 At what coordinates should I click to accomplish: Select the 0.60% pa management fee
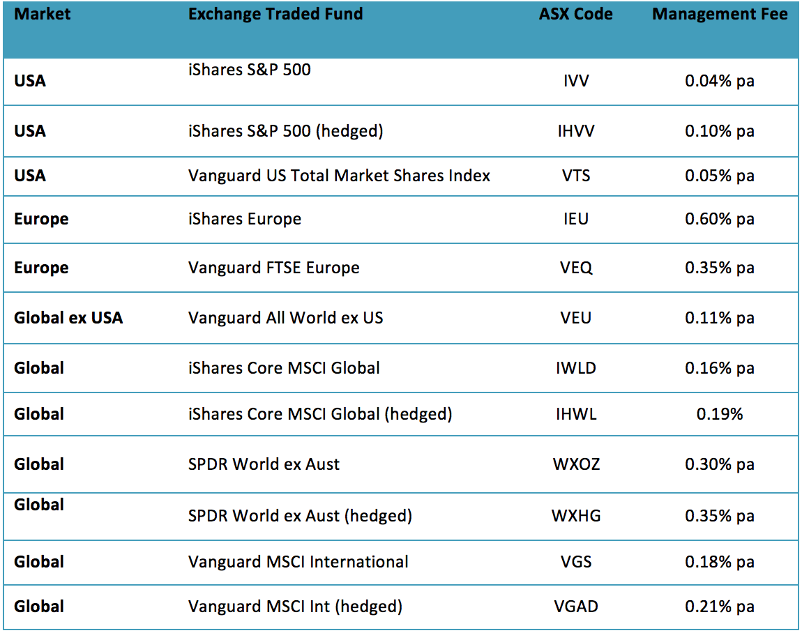click(720, 219)
